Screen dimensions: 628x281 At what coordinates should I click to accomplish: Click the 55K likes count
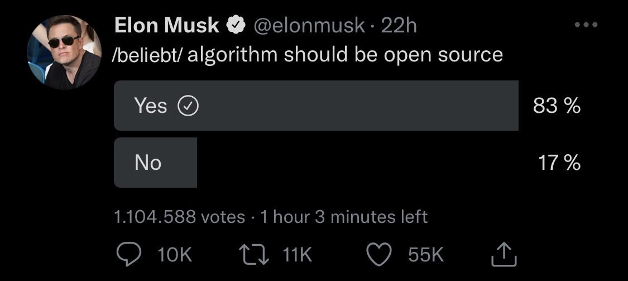pyautogui.click(x=426, y=255)
